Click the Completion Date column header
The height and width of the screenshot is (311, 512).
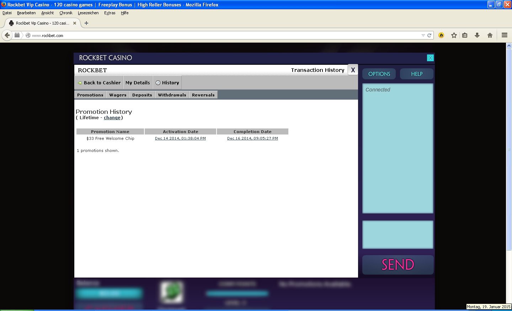pos(252,132)
